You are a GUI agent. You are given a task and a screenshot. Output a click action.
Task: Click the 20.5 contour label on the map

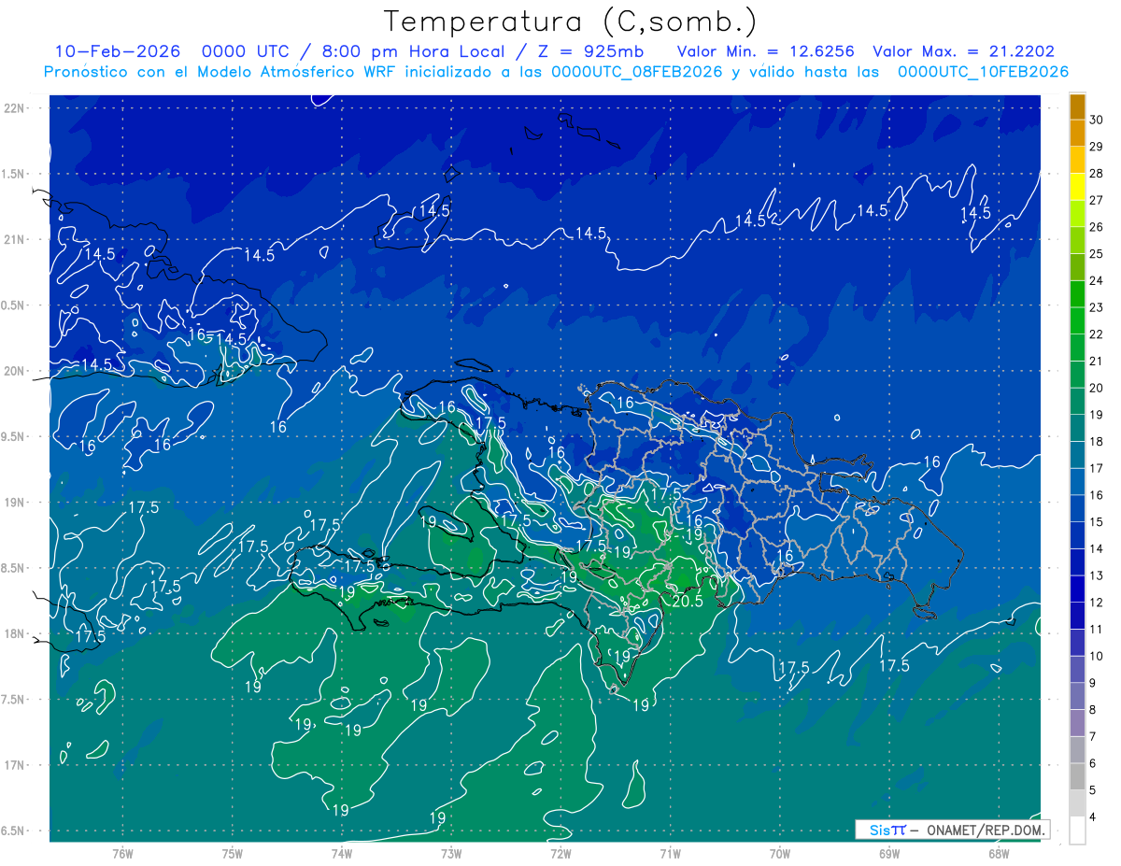click(x=688, y=602)
